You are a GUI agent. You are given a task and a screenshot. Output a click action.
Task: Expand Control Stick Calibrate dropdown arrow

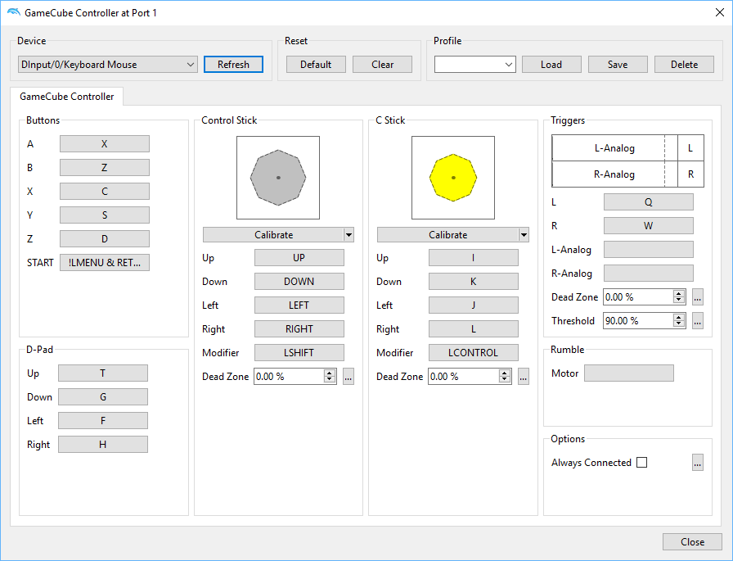click(349, 235)
